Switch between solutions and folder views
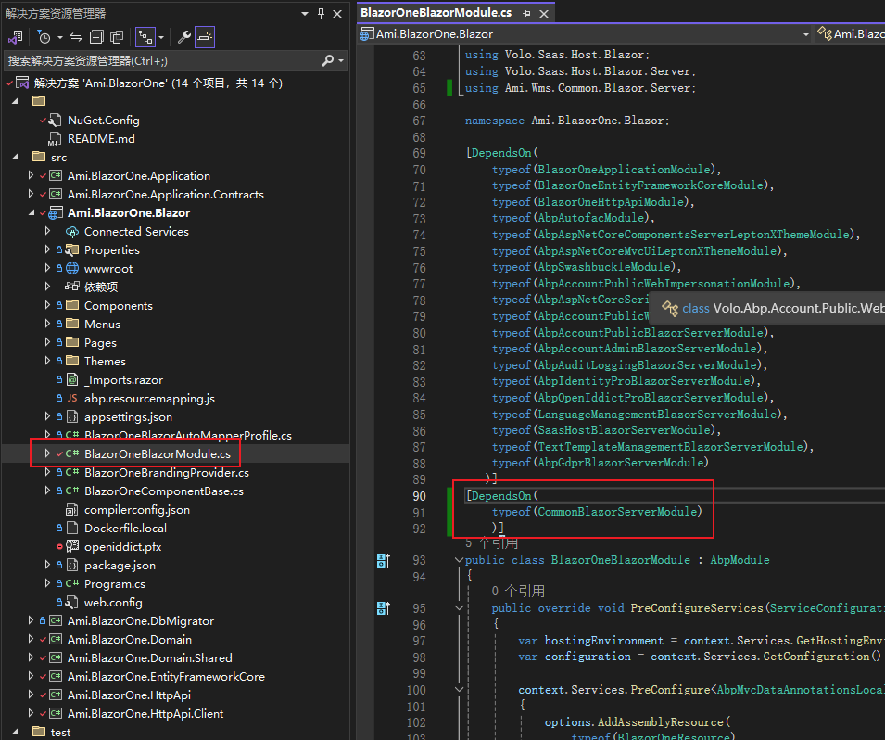The image size is (885, 740). click(x=15, y=37)
